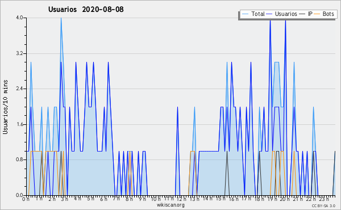Viewport: 341px width, 210px height.
Task: Click the x-axis label '18 h'
Action: [259, 199]
